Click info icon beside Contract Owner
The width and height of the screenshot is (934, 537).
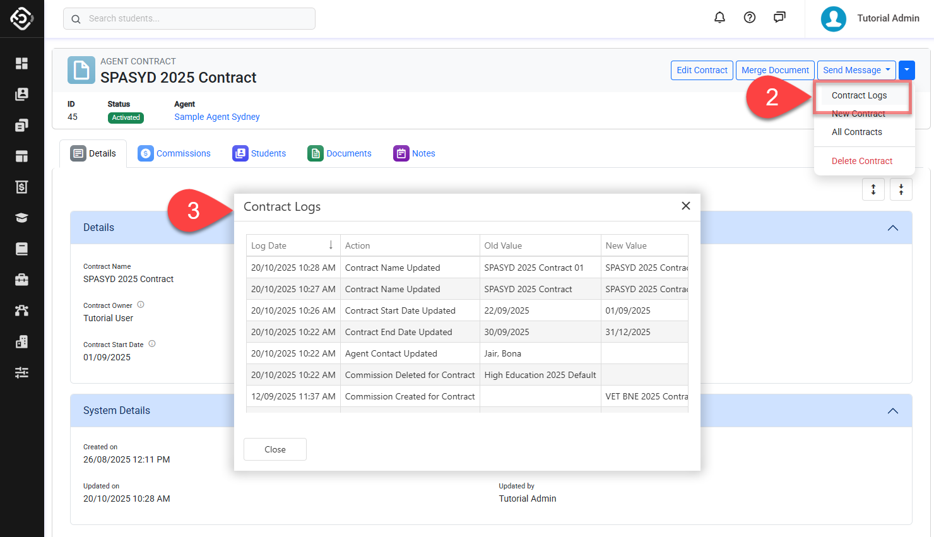coord(141,305)
